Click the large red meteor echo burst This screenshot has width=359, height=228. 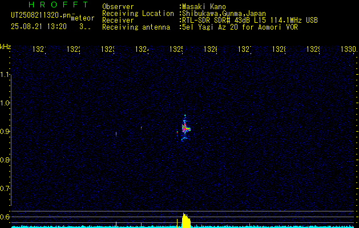point(185,128)
